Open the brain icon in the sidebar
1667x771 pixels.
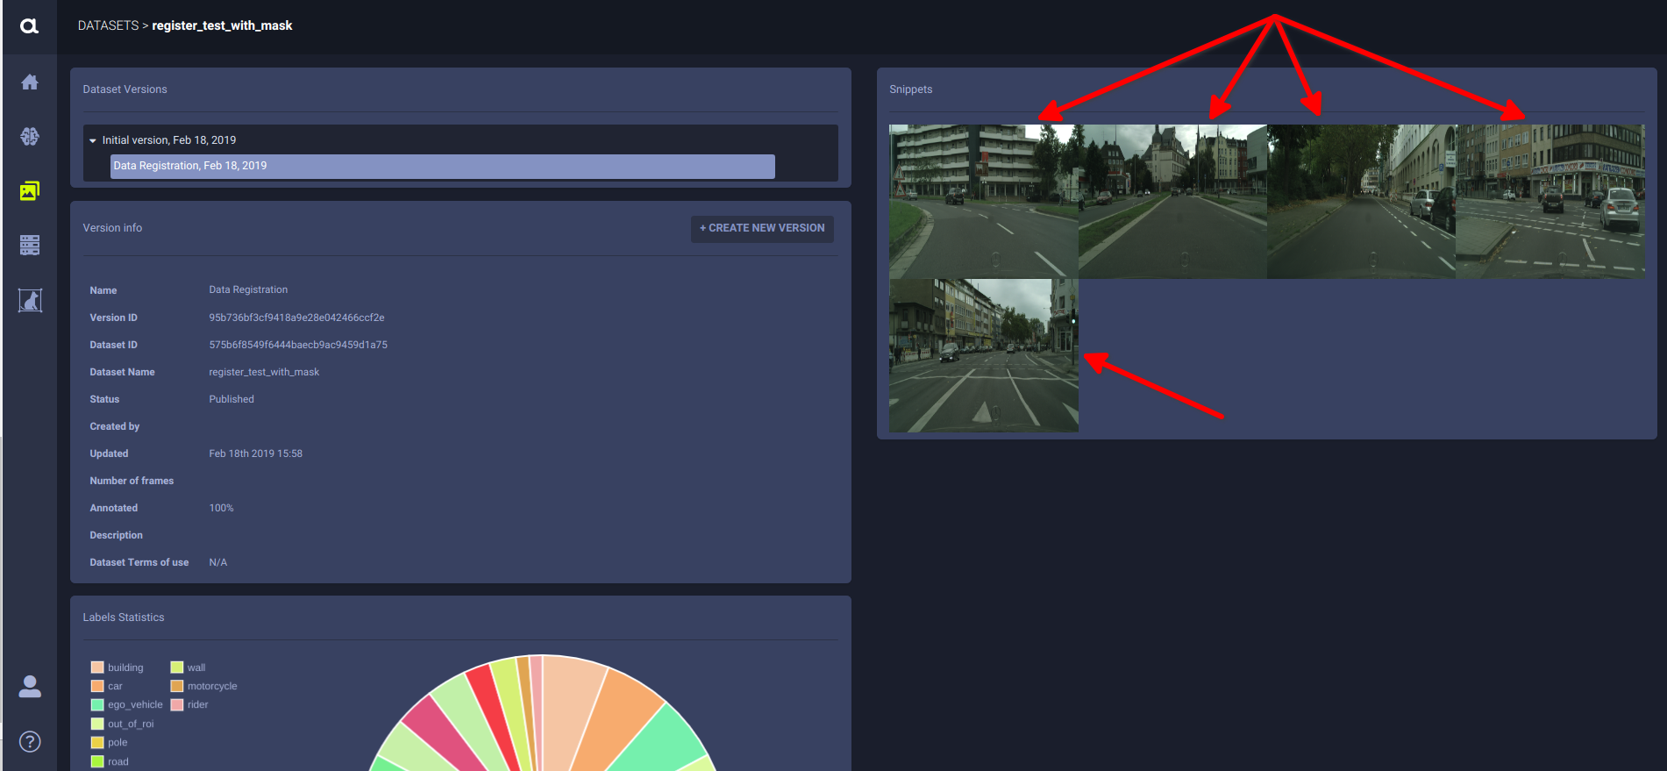pos(30,137)
